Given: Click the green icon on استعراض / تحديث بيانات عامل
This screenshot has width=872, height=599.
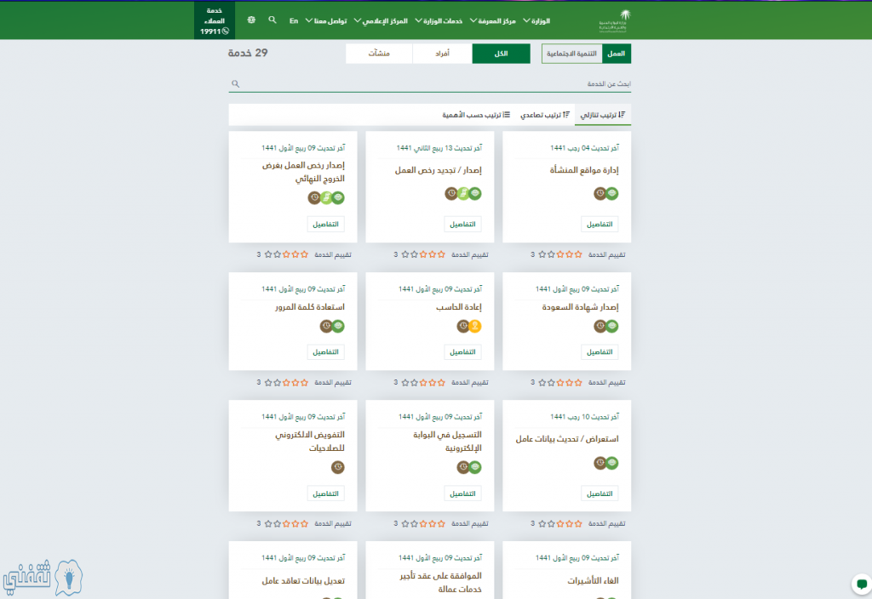Looking at the screenshot, I should [611, 463].
